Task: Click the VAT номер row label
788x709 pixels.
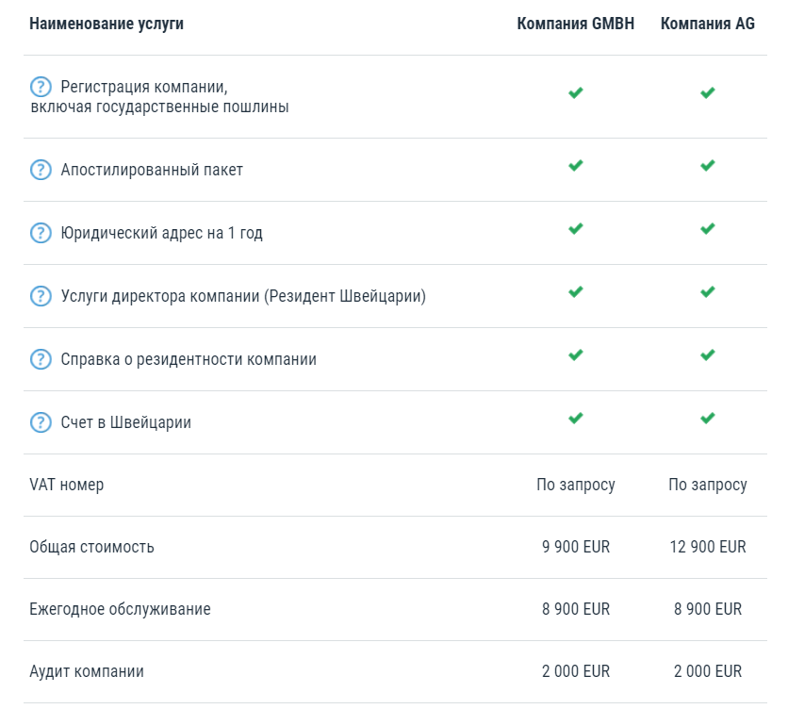Action: [67, 485]
